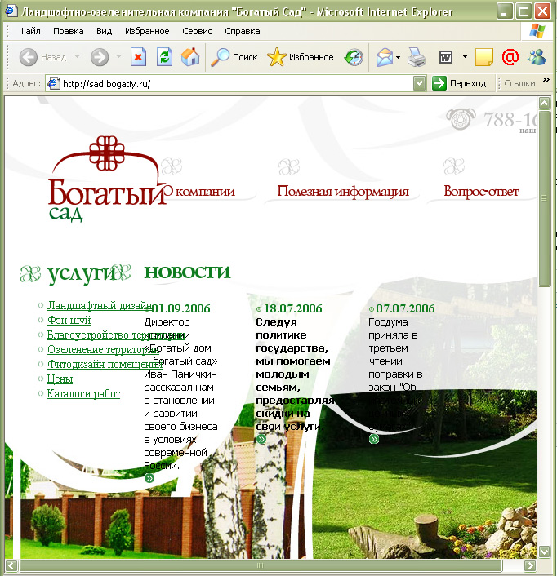
Task: Open the Избранное favorites star
Action: [301, 57]
